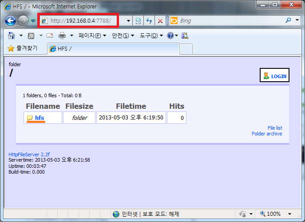Open the 도구(O) menu

[x=151, y=36]
